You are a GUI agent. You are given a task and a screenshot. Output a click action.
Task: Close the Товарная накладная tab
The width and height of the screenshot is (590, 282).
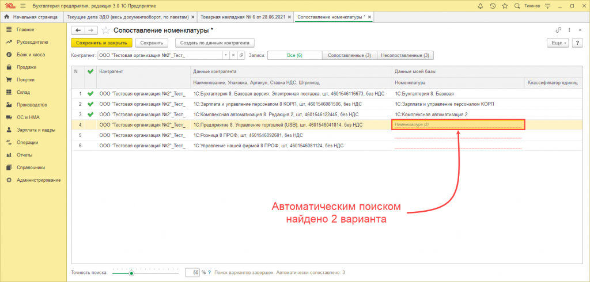pyautogui.click(x=289, y=17)
